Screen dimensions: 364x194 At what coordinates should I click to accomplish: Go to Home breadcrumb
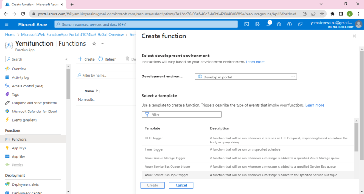pos(10,35)
